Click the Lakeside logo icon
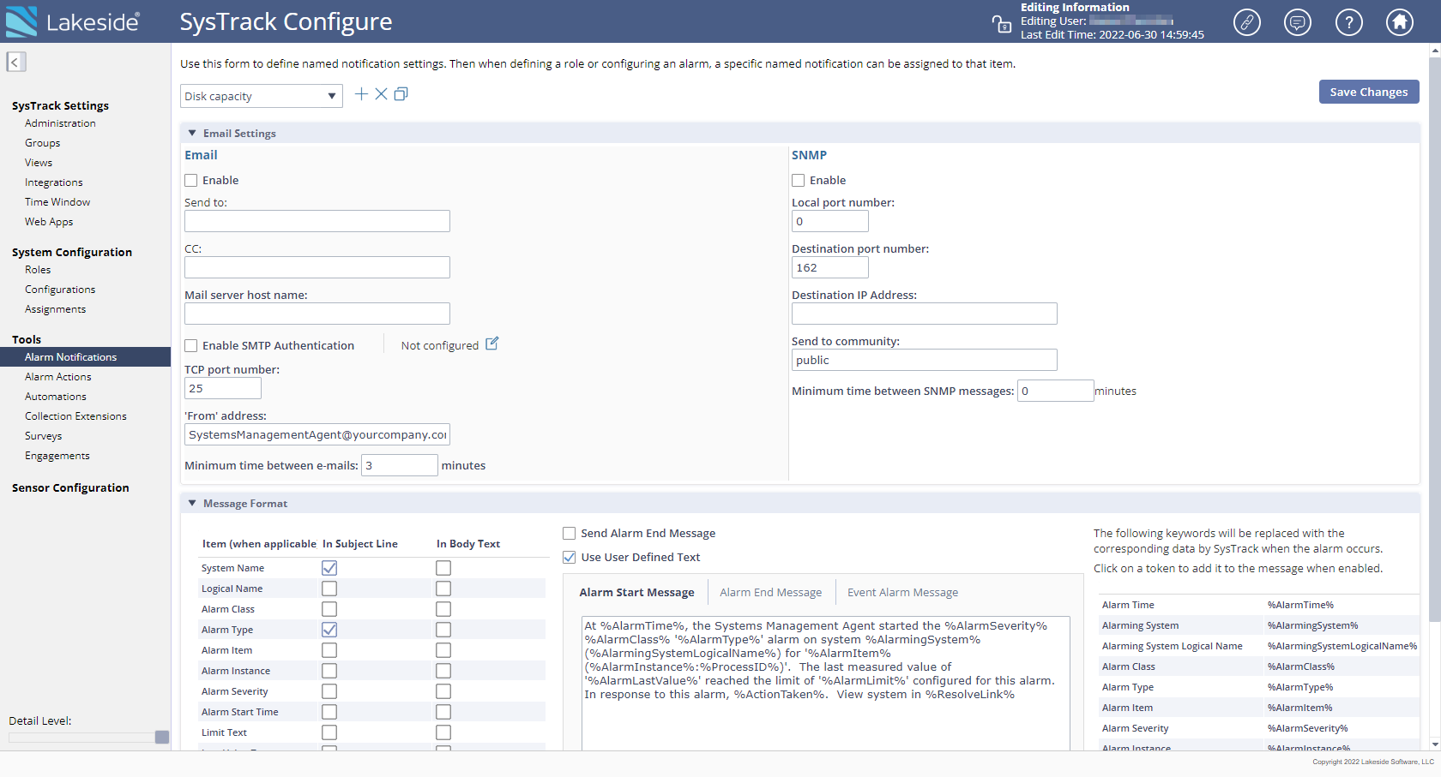Screen dimensions: 1441x777 21,21
